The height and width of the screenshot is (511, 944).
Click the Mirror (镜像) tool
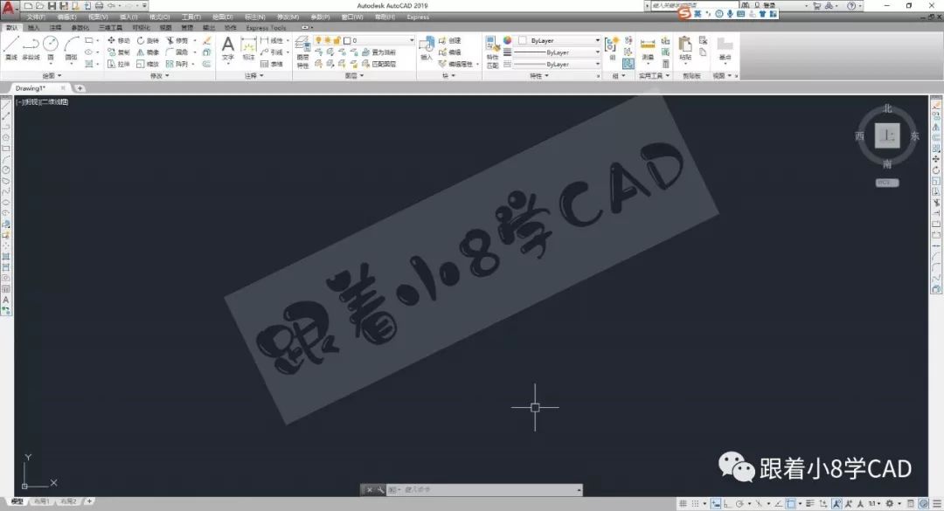coord(148,52)
